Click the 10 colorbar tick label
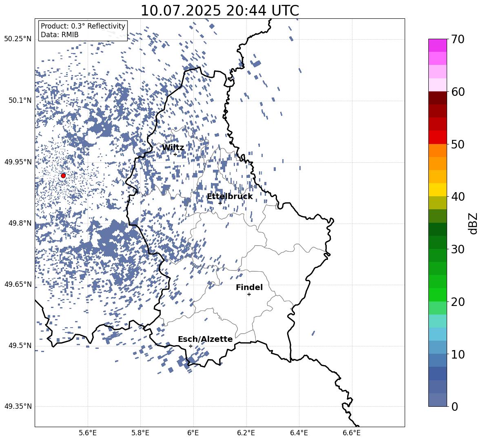This screenshot has width=483, height=441. coord(458,354)
